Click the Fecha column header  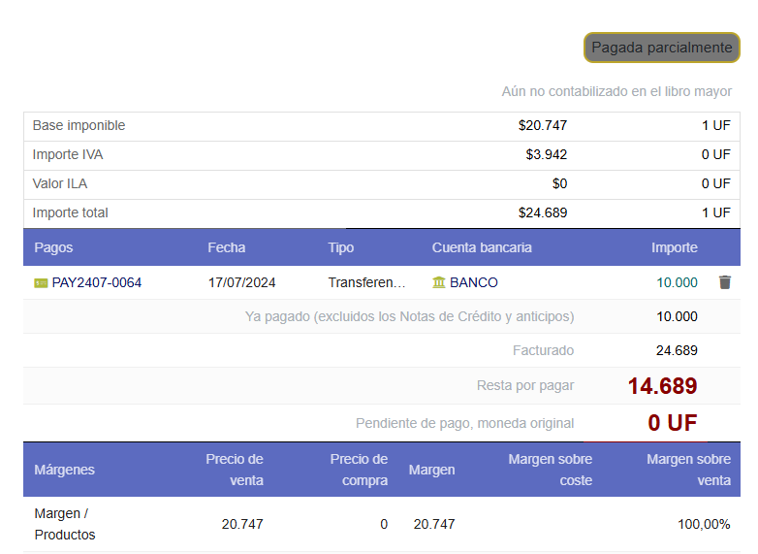coord(227,247)
